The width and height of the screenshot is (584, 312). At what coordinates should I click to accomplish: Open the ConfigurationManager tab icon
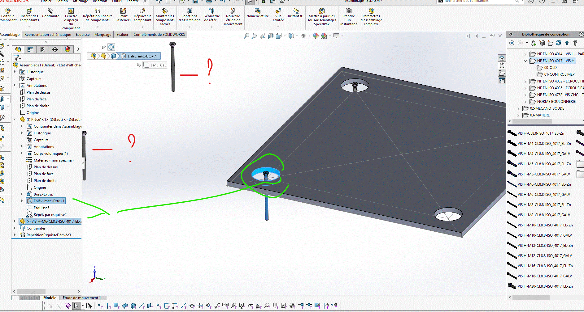point(43,49)
